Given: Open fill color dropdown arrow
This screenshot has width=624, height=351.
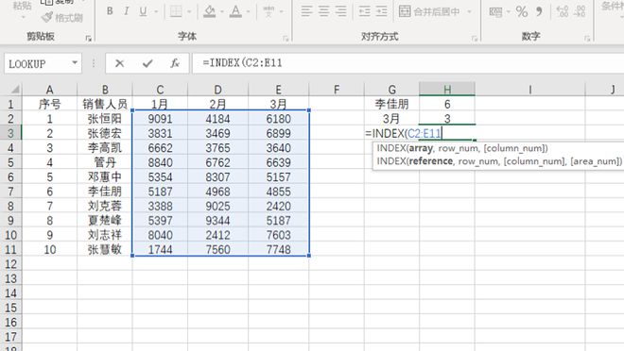Looking at the screenshot, I should (222, 11).
